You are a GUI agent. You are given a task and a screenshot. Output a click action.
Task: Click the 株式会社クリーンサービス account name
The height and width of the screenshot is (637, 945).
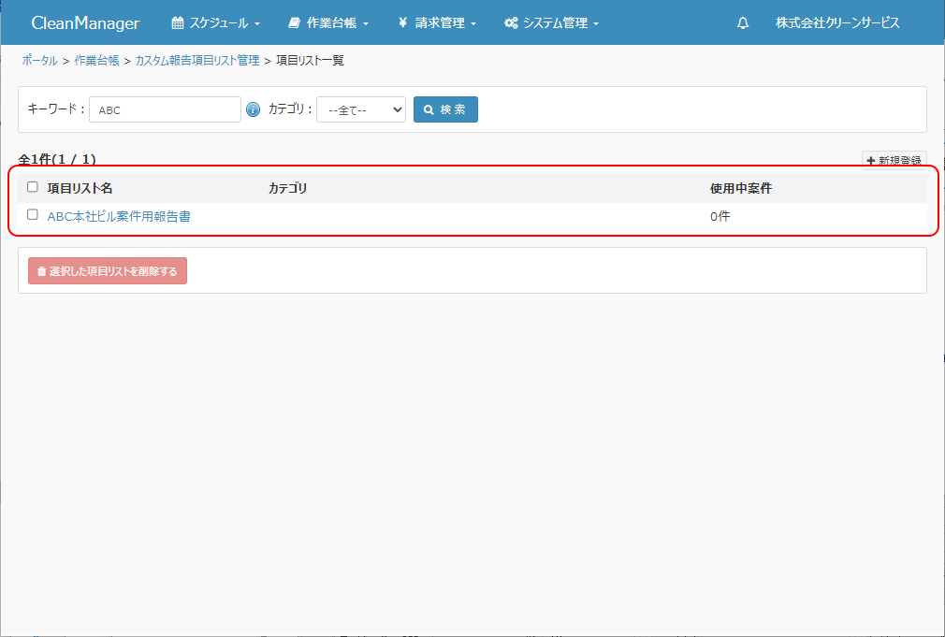[x=837, y=23]
